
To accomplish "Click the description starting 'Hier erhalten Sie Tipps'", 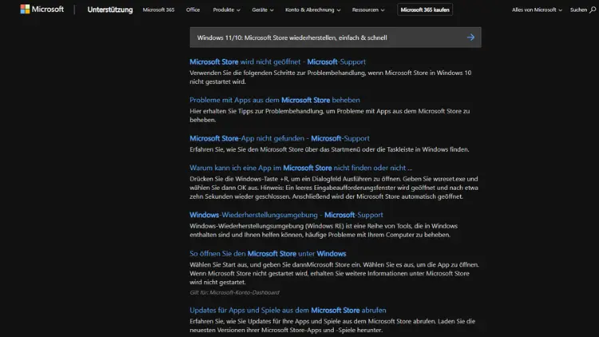I will (330, 115).
